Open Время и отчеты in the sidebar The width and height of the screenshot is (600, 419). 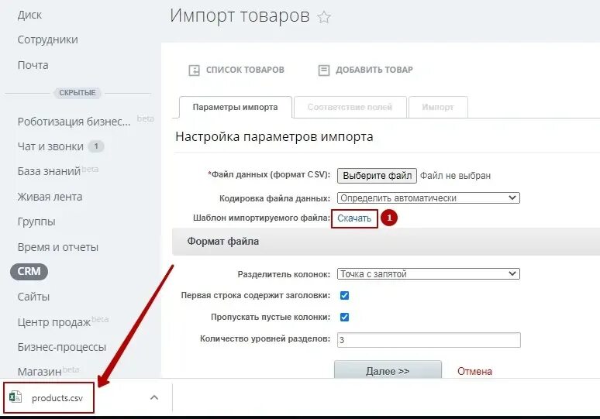point(58,247)
